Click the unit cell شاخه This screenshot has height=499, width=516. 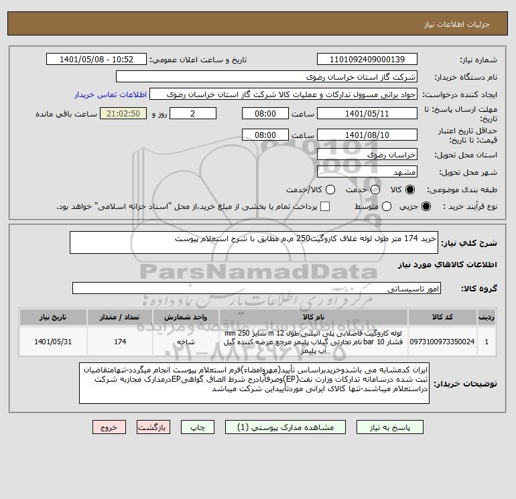click(186, 342)
